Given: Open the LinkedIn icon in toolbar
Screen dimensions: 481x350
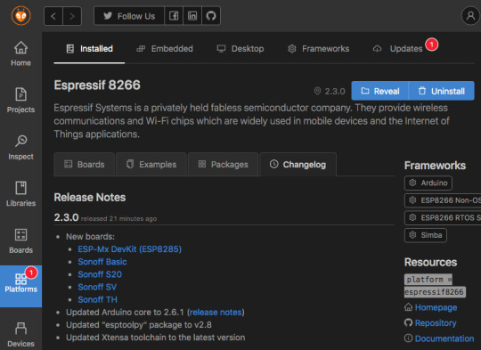Looking at the screenshot, I should [192, 16].
